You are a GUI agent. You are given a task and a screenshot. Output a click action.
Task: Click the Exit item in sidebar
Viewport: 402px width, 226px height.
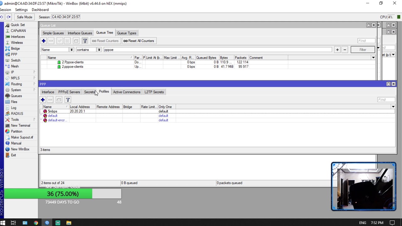[x=13, y=155]
